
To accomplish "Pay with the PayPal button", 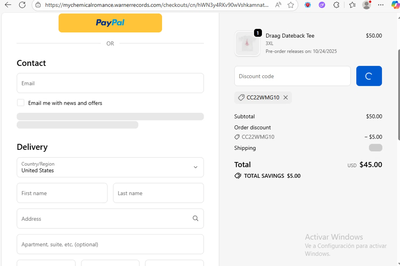I will [110, 23].
